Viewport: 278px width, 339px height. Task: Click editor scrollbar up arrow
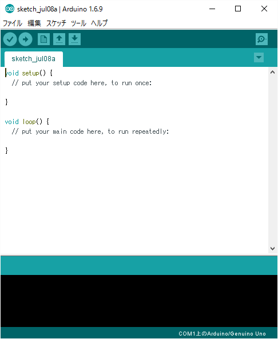coord(273,73)
